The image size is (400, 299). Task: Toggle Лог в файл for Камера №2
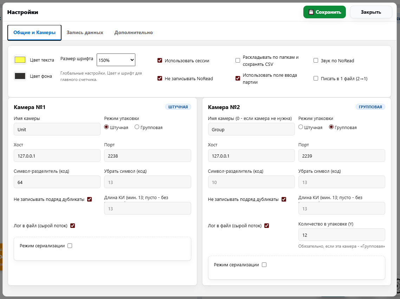(x=266, y=225)
